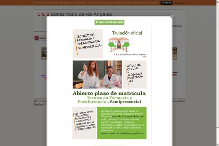Open the Aviso legal footer link
This screenshot has width=219, height=146.
coord(39,104)
